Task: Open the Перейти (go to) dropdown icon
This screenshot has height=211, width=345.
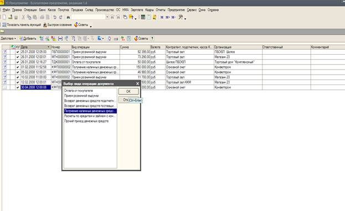Action: 100,39
